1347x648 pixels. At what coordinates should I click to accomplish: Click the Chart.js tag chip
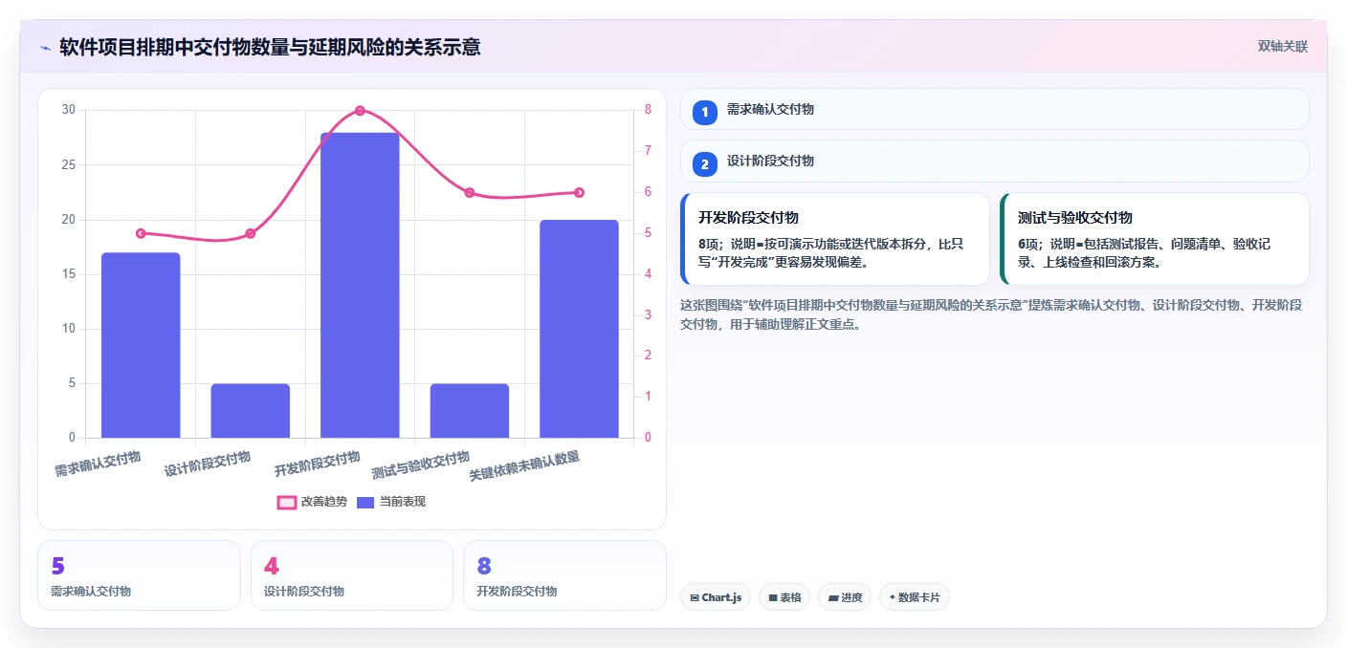(716, 597)
